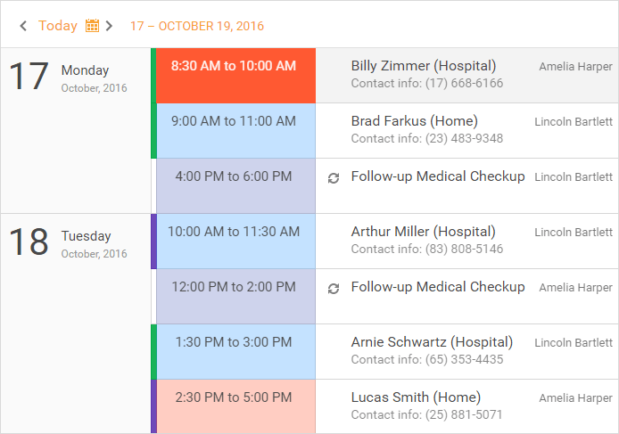Click the previous date range arrow
This screenshot has width=619, height=434.
click(x=23, y=26)
